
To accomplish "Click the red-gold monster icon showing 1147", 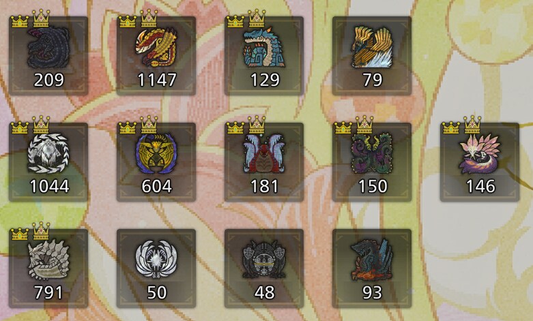I will tap(156, 48).
